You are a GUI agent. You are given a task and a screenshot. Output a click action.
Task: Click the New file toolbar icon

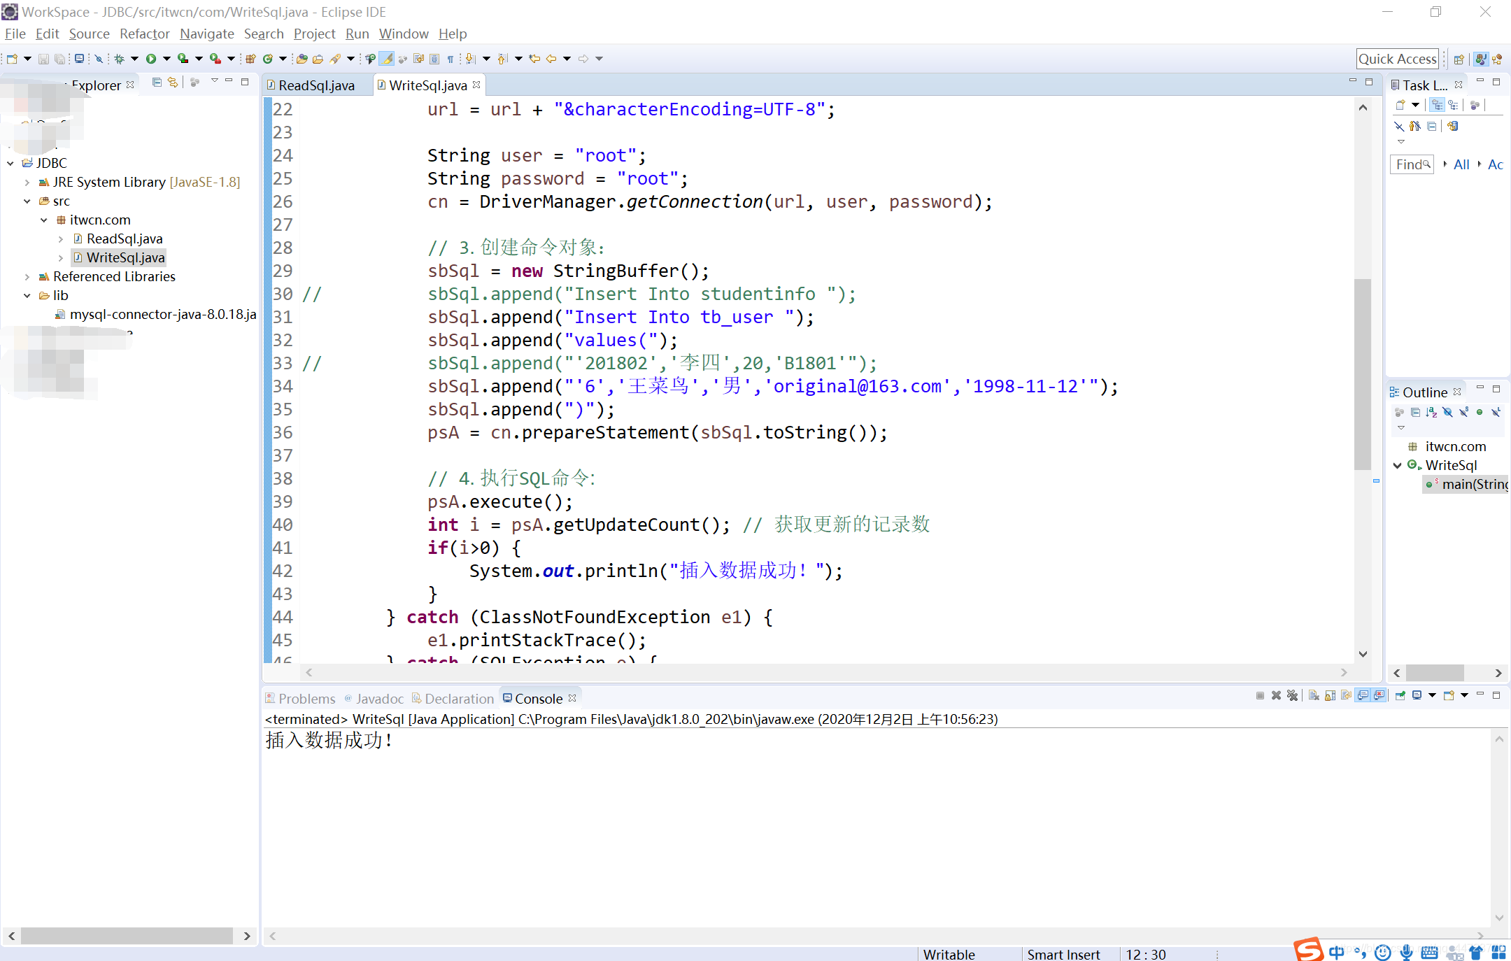tap(12, 59)
